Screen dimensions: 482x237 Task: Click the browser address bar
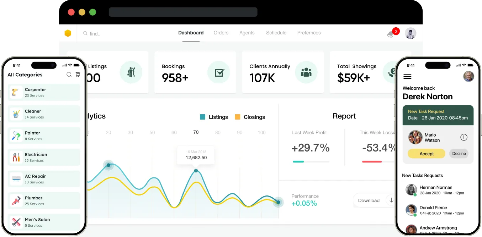tap(183, 12)
